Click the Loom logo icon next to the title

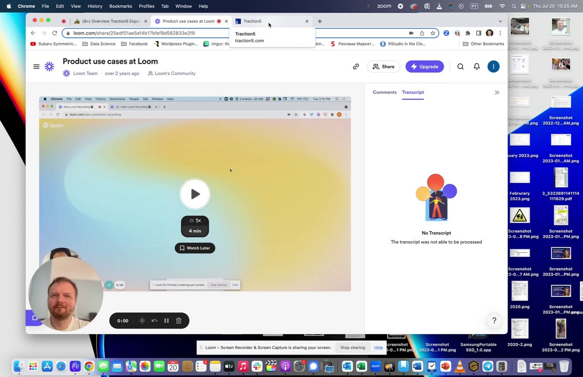(x=49, y=66)
